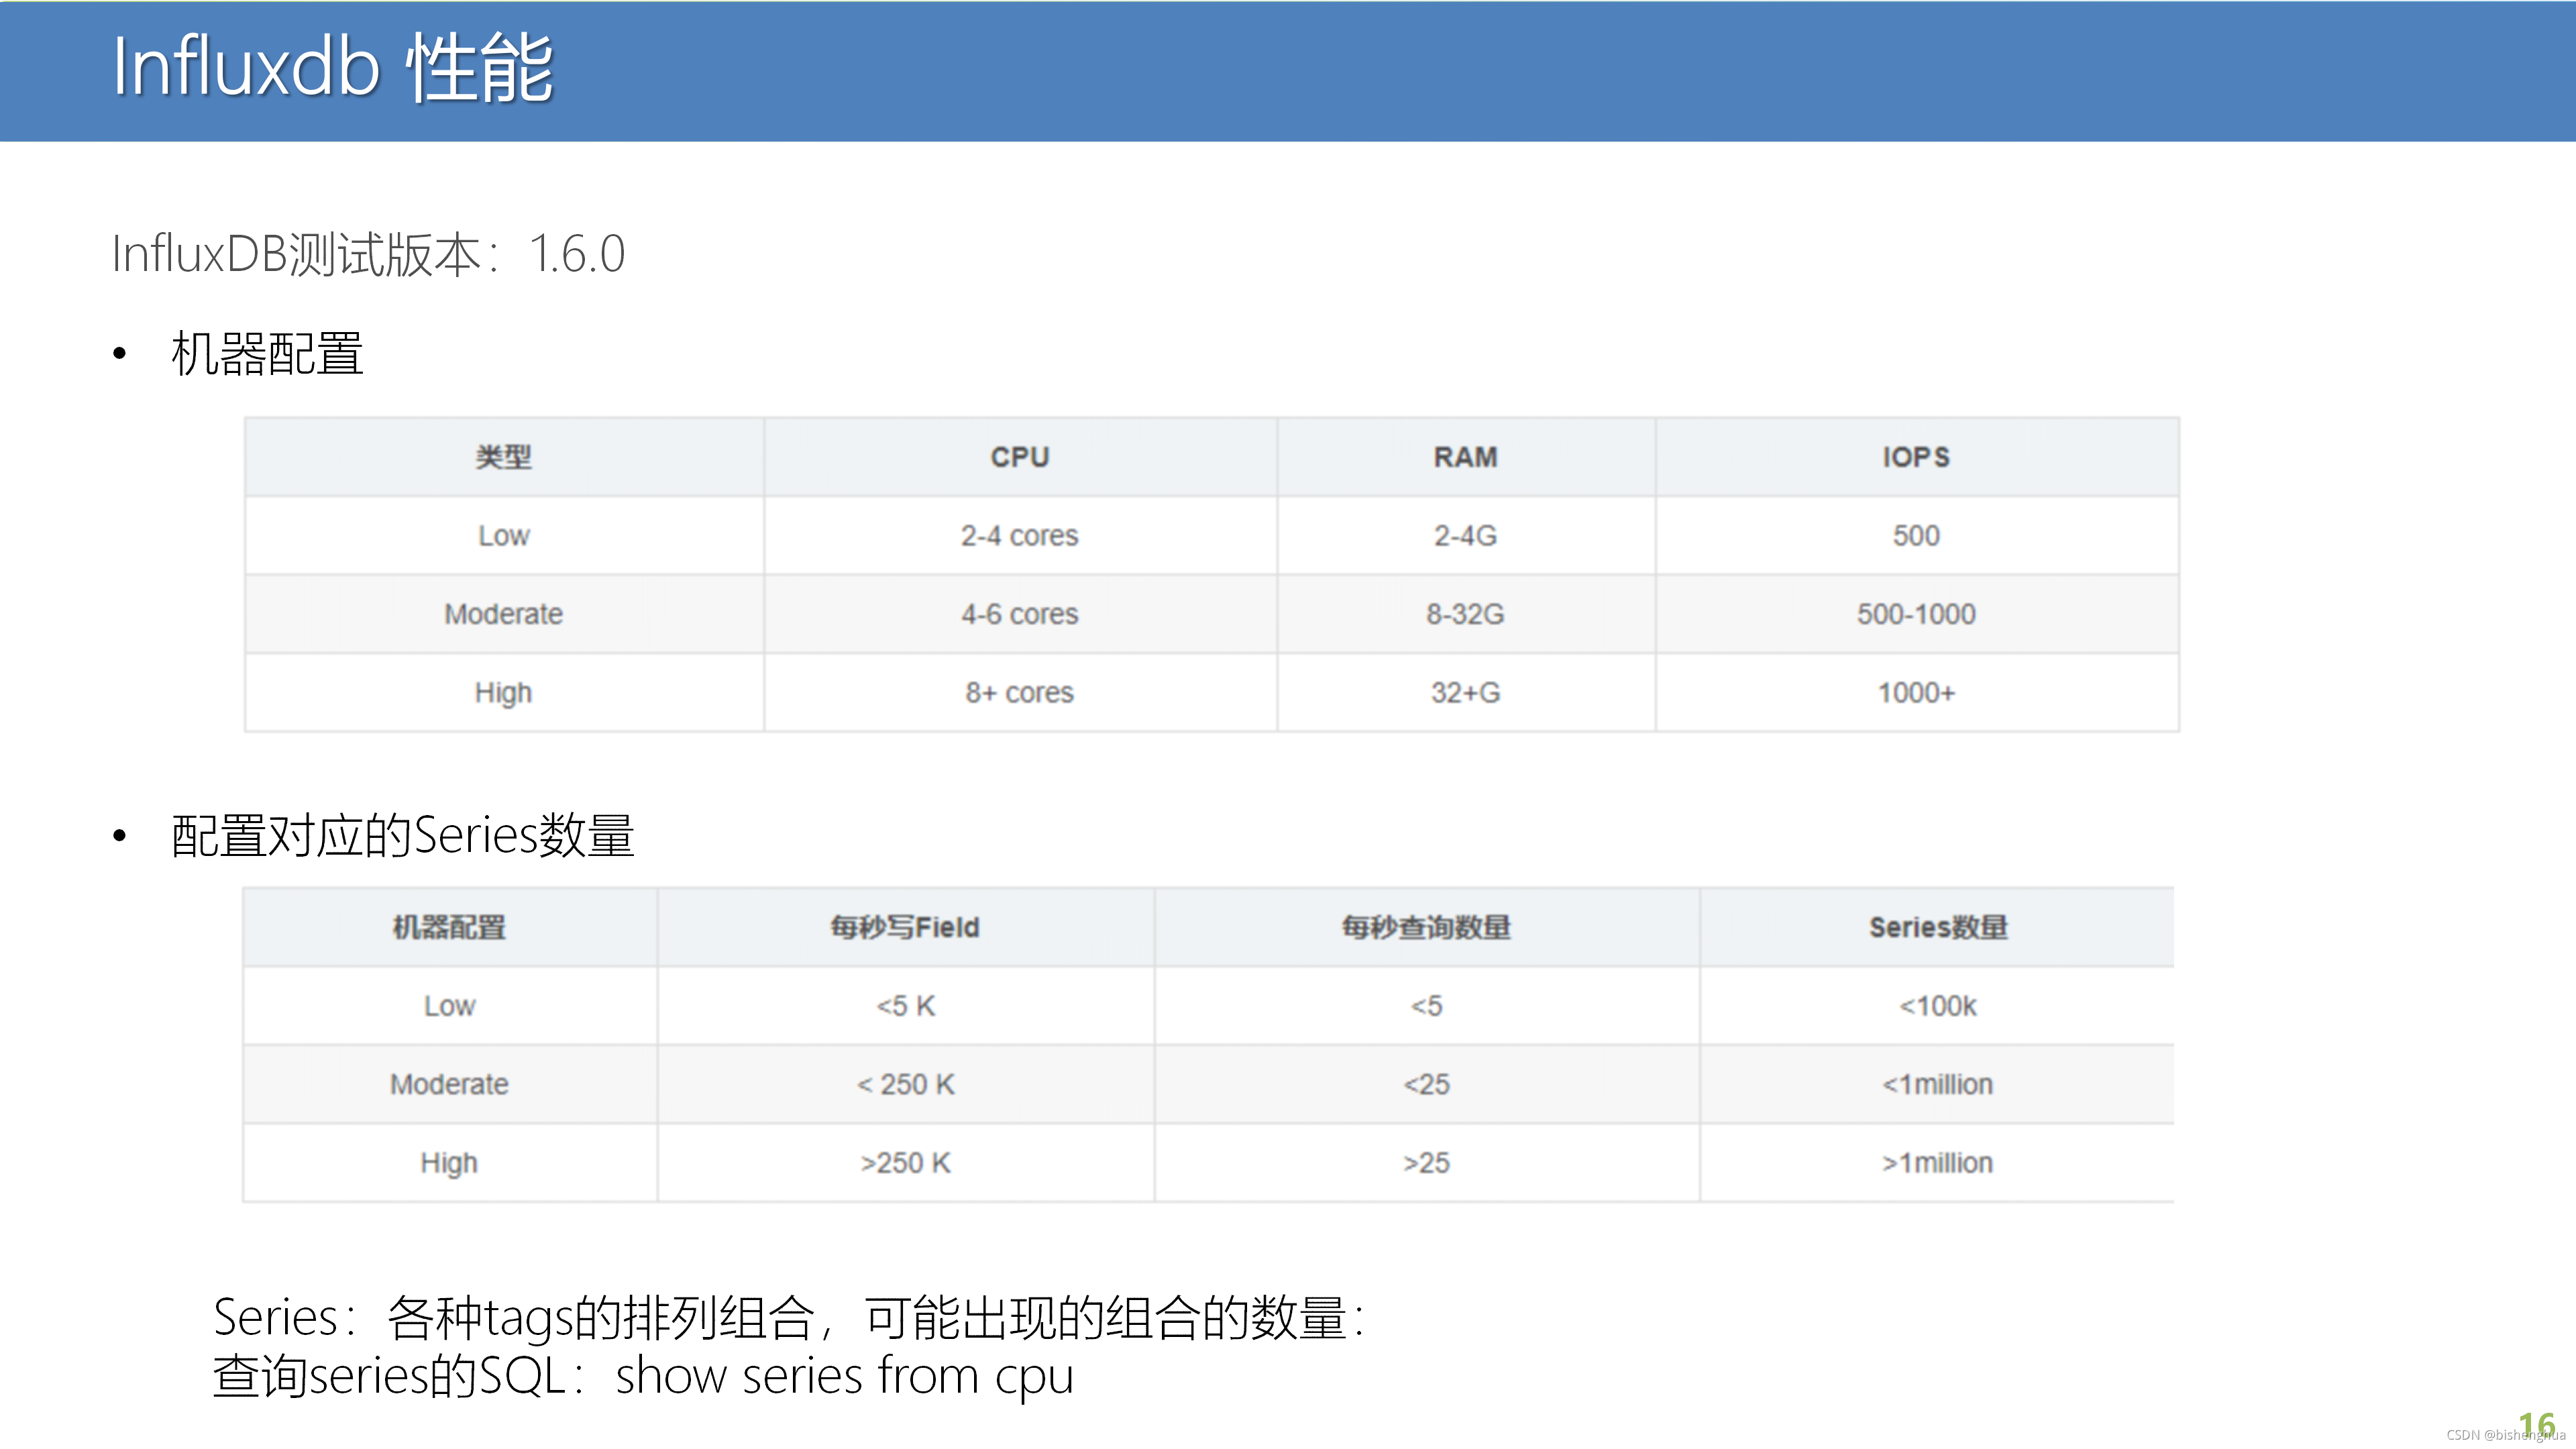The height and width of the screenshot is (1449, 2576).
Task: Click the '< 250 K' field cell
Action: 904,1084
